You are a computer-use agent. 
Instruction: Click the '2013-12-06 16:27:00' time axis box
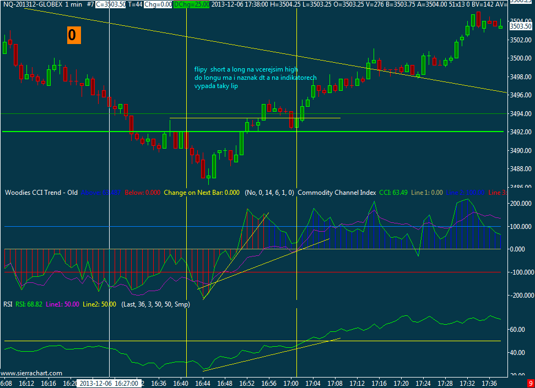click(x=109, y=384)
